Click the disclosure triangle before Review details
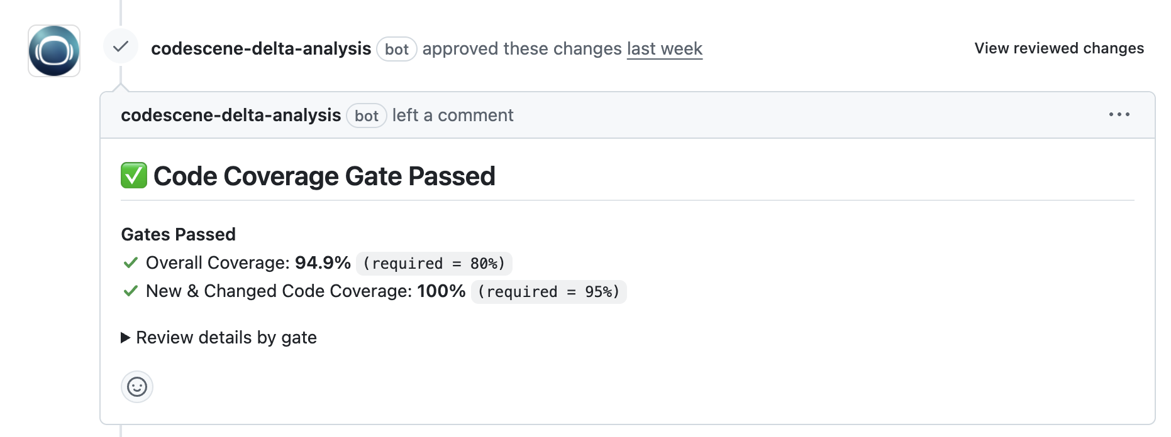Image resolution: width=1171 pixels, height=437 pixels. click(126, 337)
